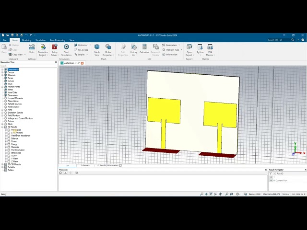Click the filter icon in Result Navigator
Viewport: 307px width, 230px height.
point(271,173)
